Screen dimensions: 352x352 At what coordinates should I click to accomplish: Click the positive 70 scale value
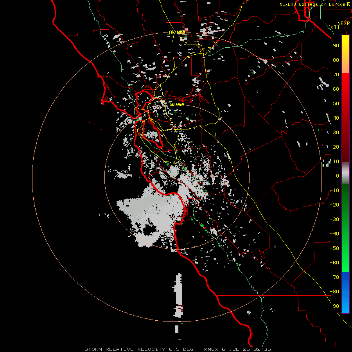336,75
